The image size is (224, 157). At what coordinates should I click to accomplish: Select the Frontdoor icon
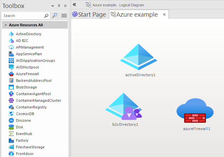pos(11,154)
